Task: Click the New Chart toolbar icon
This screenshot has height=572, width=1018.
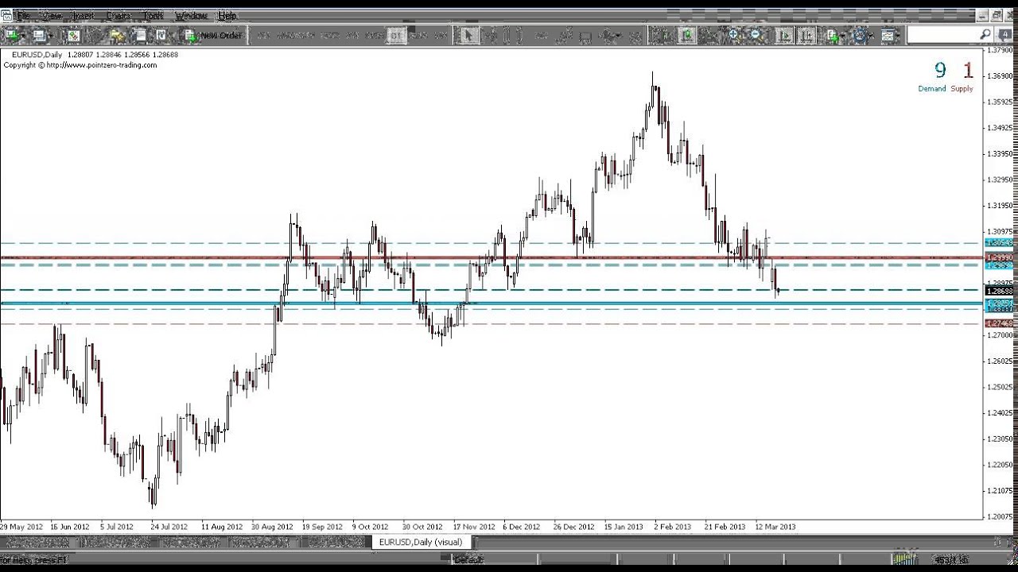Action: pos(11,35)
